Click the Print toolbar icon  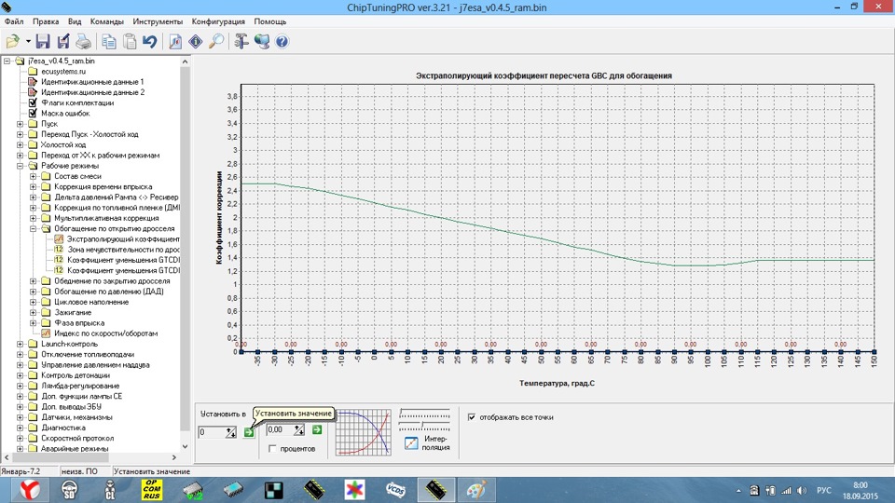pos(84,41)
